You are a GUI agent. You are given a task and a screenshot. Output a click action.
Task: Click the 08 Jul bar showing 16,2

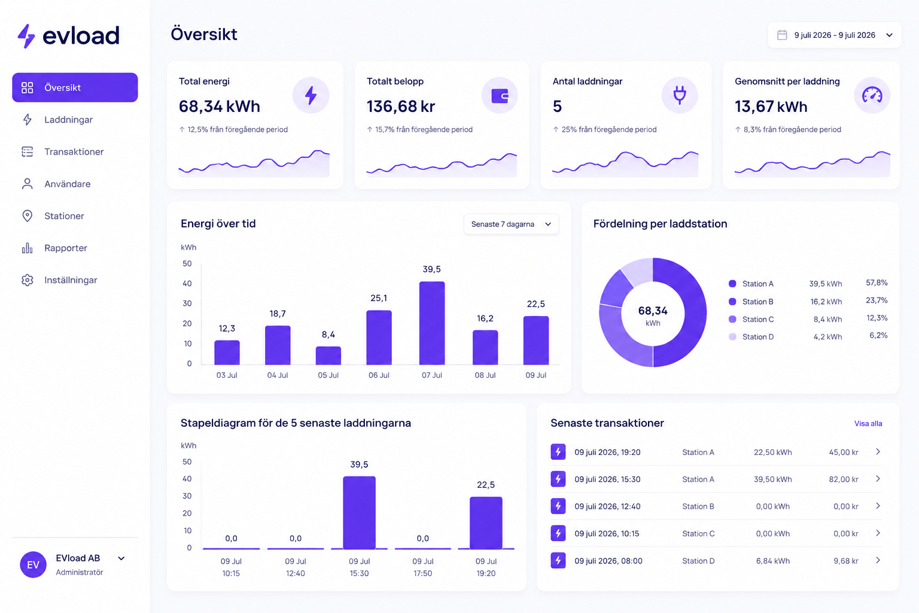(485, 347)
